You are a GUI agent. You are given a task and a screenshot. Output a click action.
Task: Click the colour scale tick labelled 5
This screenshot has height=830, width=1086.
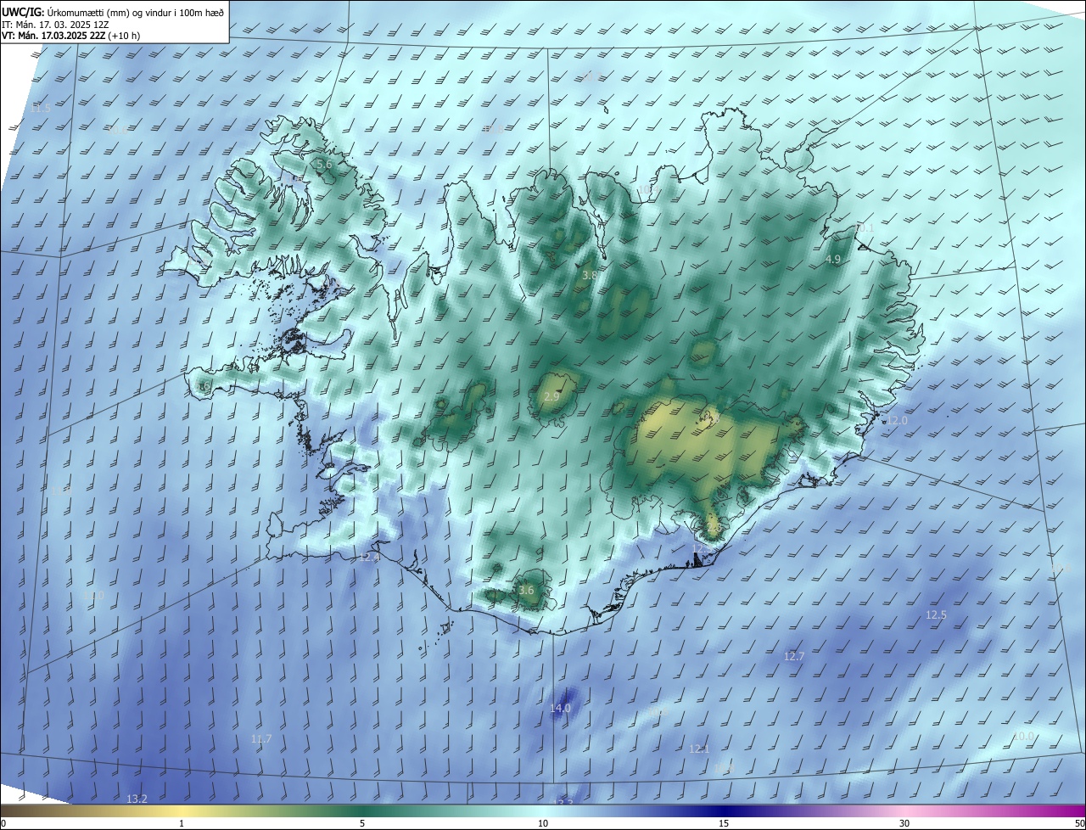(362, 823)
